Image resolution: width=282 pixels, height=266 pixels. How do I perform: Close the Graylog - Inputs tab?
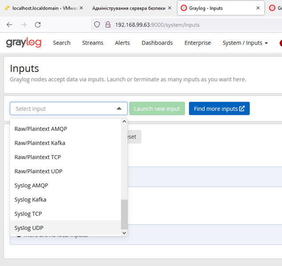pos(258,8)
